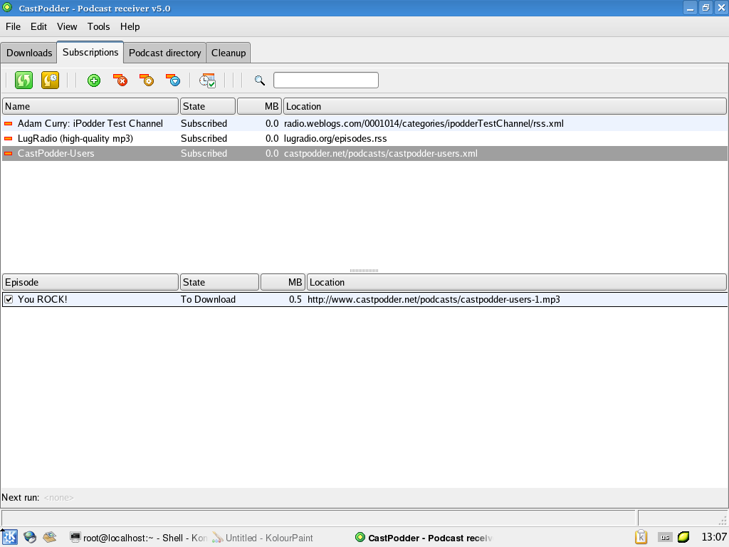Click the pane splitter handle between lists
This screenshot has width=729, height=547.
tap(364, 270)
